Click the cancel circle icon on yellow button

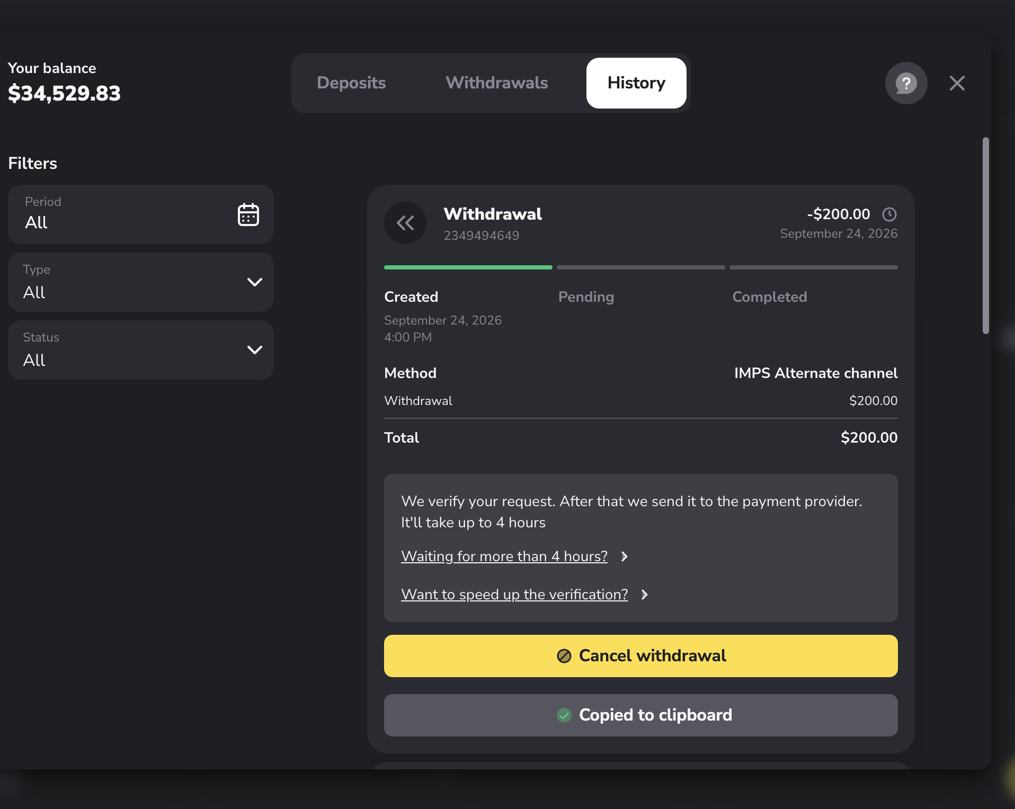pos(564,656)
